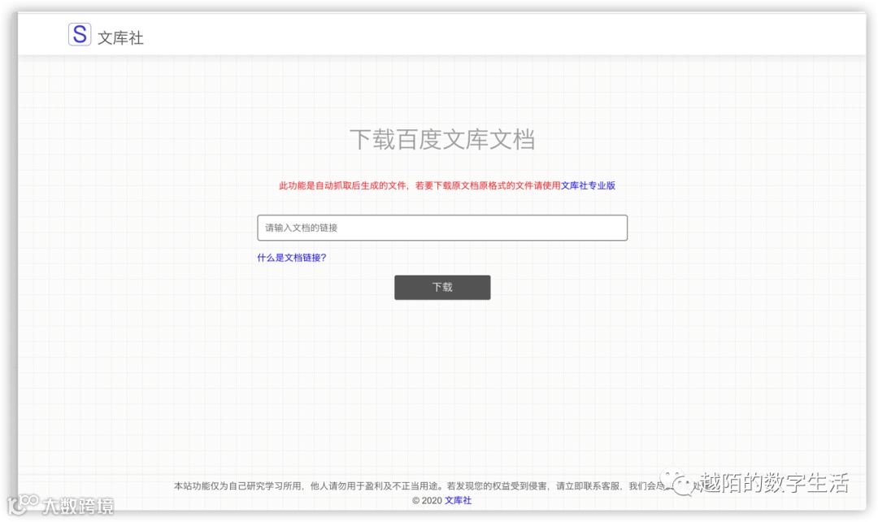Screen dimensions: 878x522
Task: Click the red notice text 此功能是自动抓取后生成的文件
Action: pos(343,185)
